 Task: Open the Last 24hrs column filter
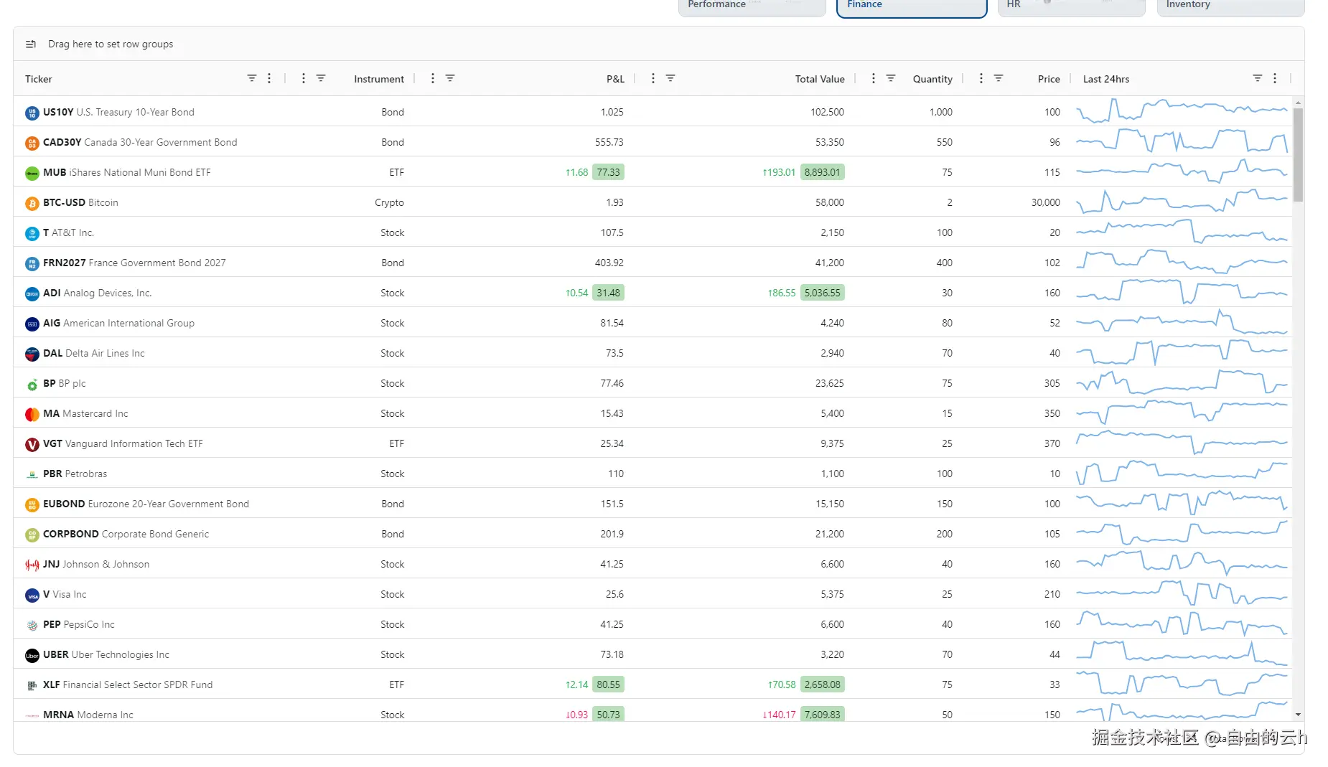click(1258, 78)
